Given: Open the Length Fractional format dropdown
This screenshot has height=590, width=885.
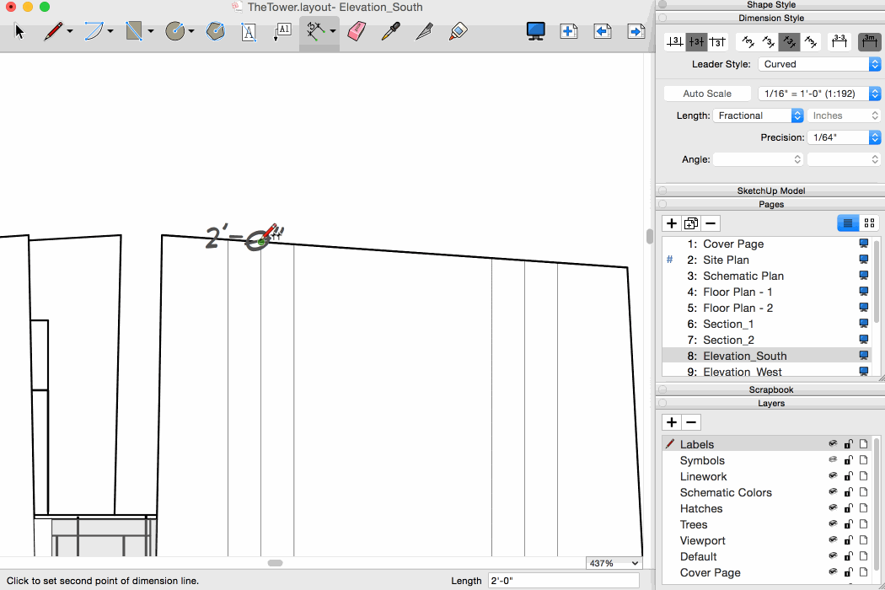Looking at the screenshot, I should click(x=759, y=115).
